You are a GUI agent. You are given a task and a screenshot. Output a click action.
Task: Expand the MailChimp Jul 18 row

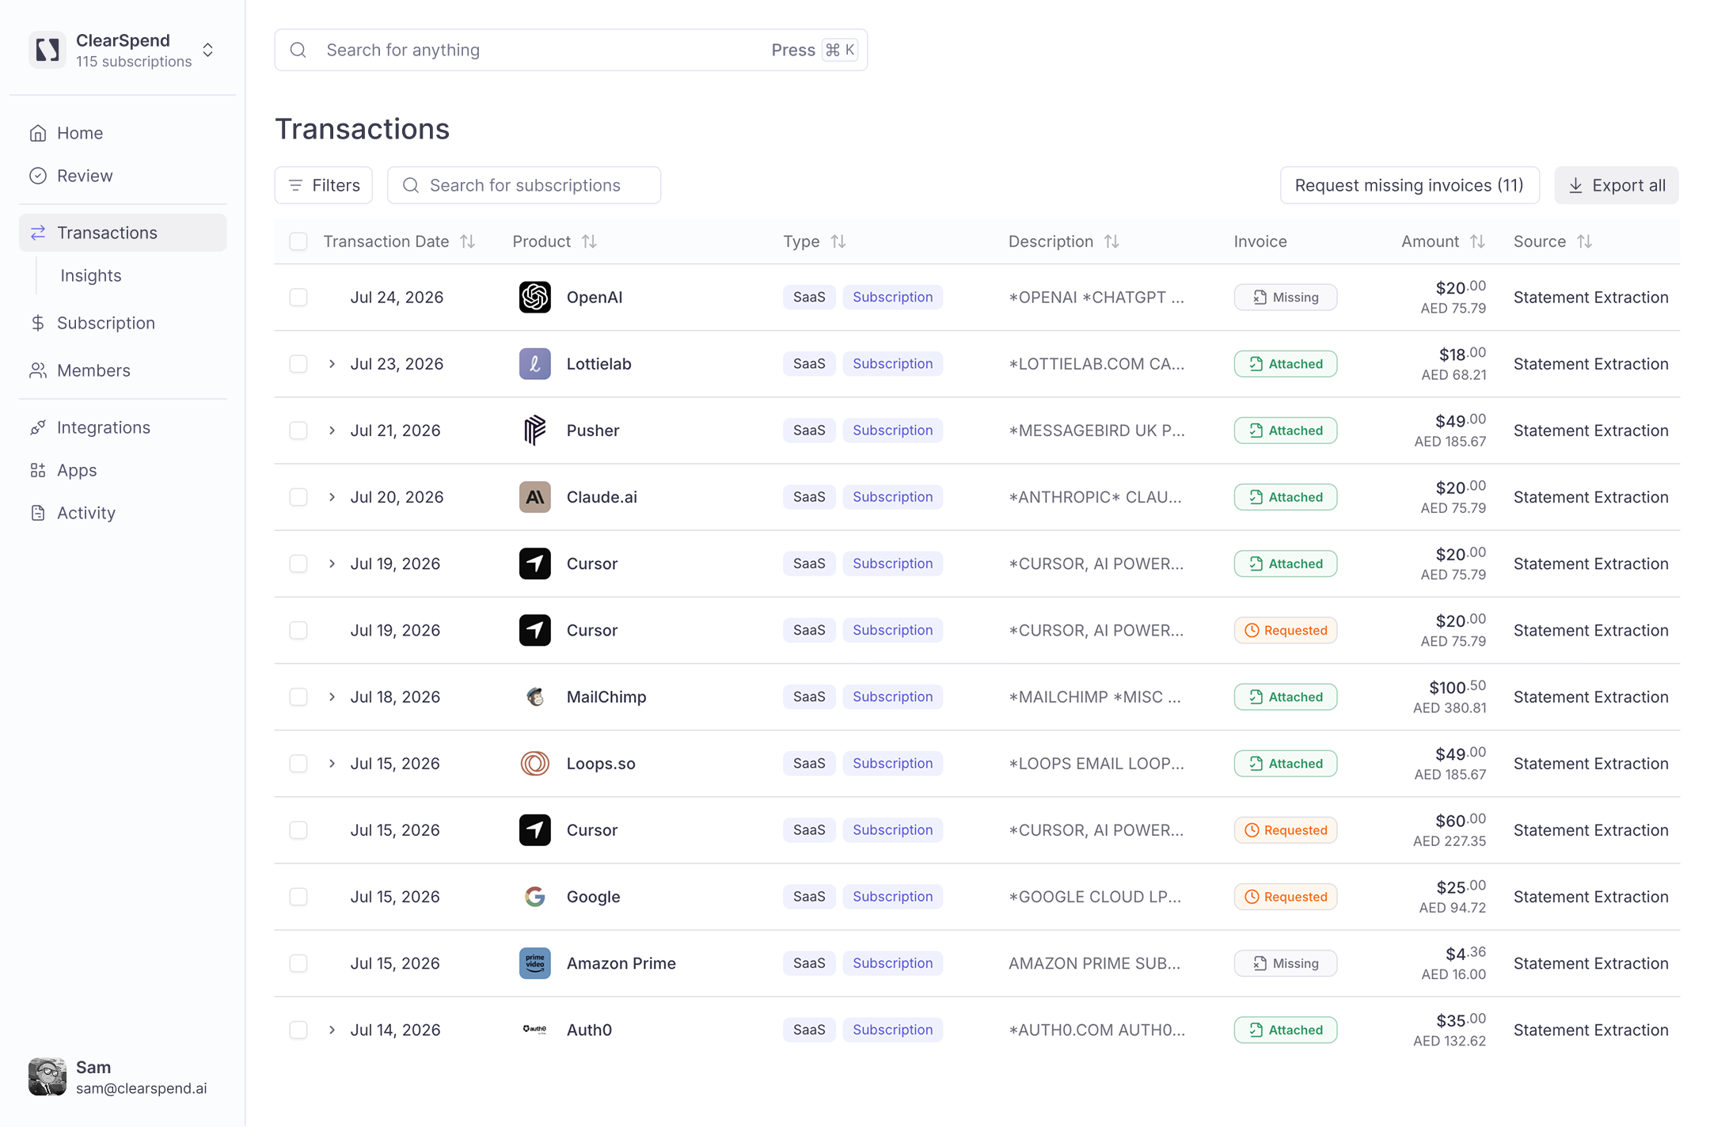332,696
